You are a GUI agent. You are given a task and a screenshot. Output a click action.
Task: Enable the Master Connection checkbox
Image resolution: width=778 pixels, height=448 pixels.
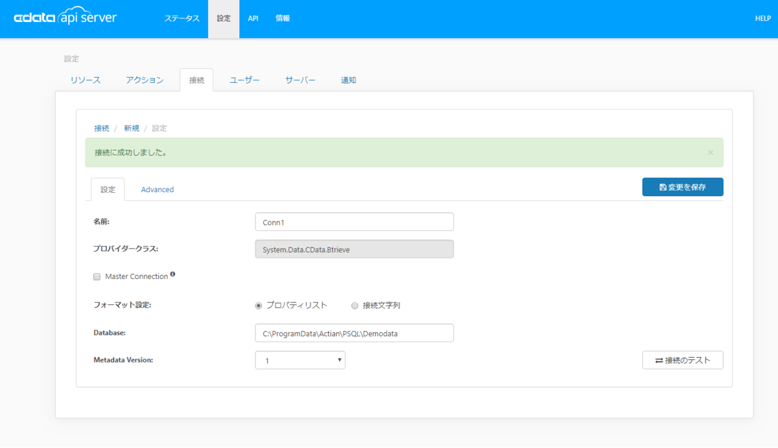click(97, 276)
